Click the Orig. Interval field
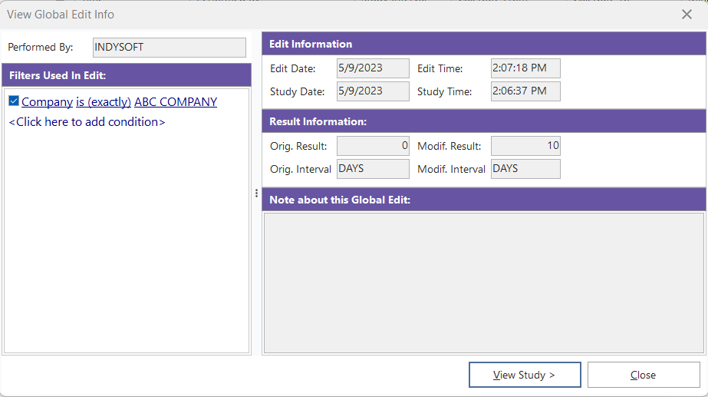The height and width of the screenshot is (397, 708). [x=373, y=169]
